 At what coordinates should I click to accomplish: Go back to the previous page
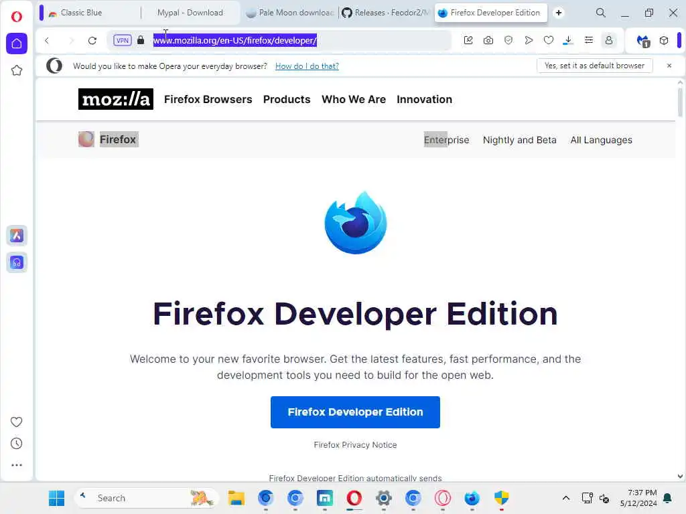coord(47,41)
